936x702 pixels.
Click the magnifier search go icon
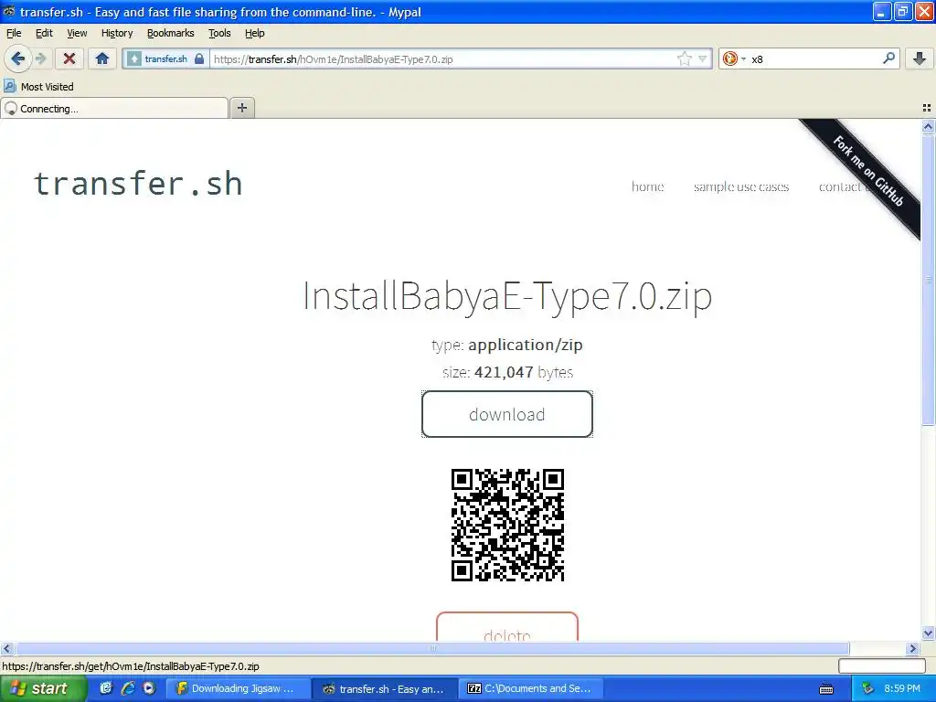coord(888,58)
